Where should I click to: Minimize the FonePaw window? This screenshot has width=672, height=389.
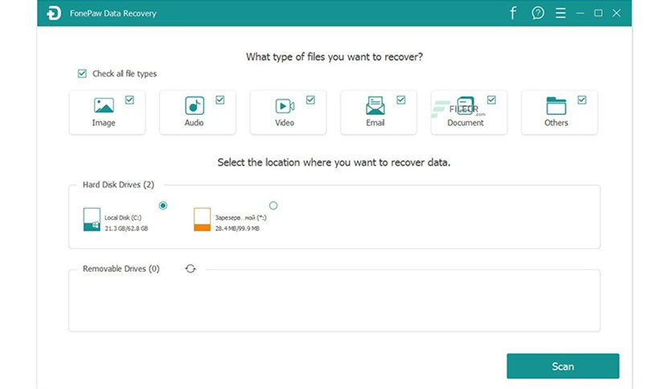(580, 14)
